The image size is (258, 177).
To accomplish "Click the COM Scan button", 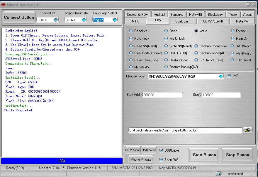I will [x=133, y=150].
